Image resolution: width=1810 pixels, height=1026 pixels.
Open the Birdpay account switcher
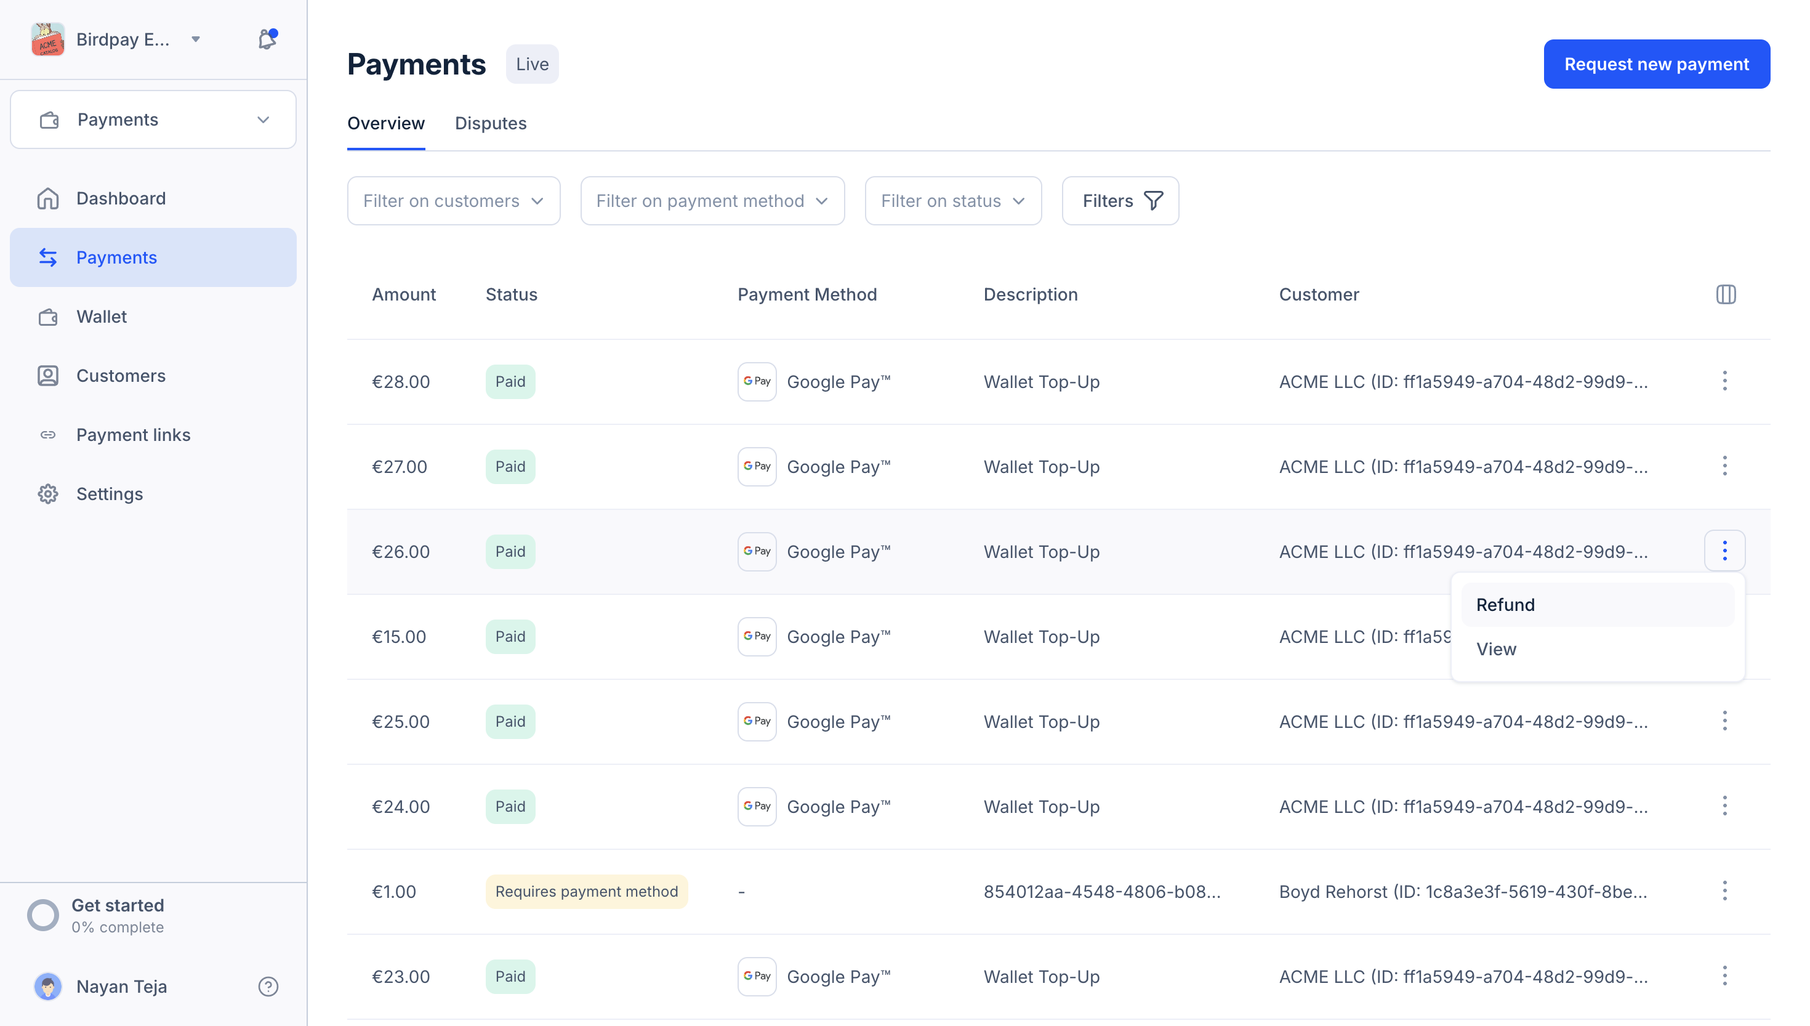pos(123,39)
